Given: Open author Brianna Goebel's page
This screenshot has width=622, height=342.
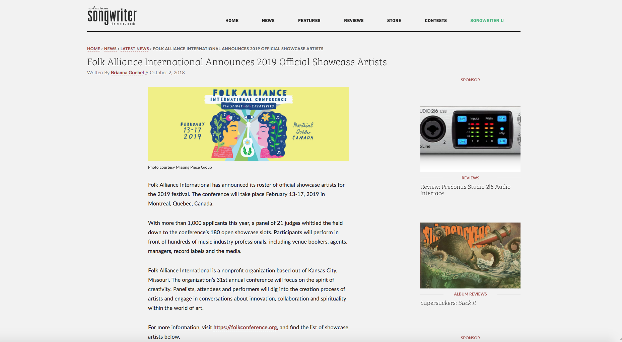Looking at the screenshot, I should [x=127, y=73].
